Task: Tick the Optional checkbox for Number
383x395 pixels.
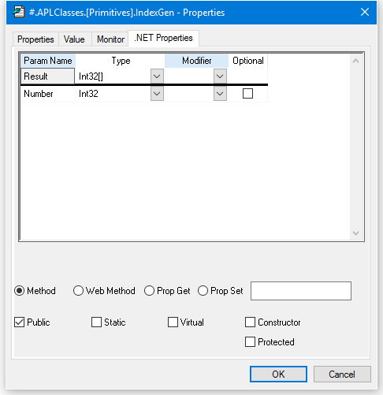Action: pyautogui.click(x=247, y=94)
